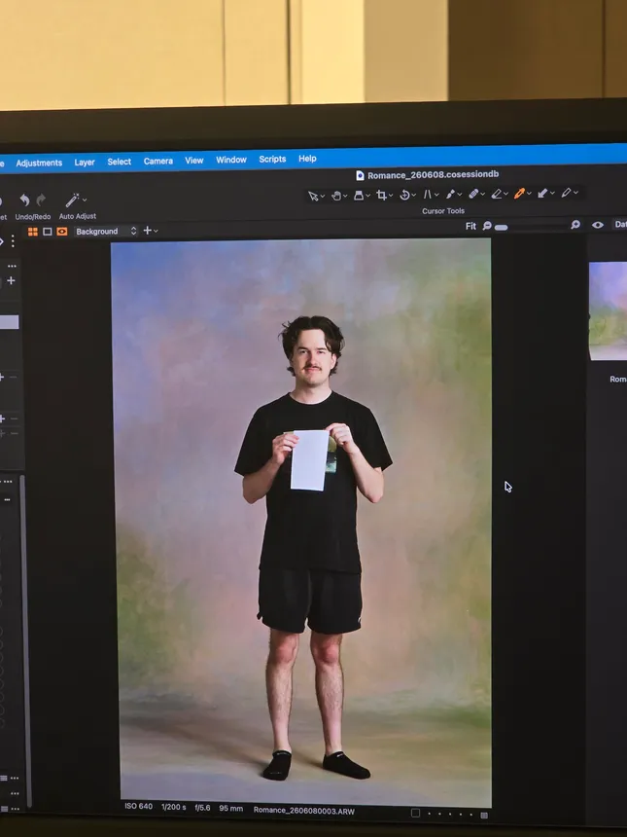Select the Crop tool
This screenshot has width=627, height=837.
381,195
